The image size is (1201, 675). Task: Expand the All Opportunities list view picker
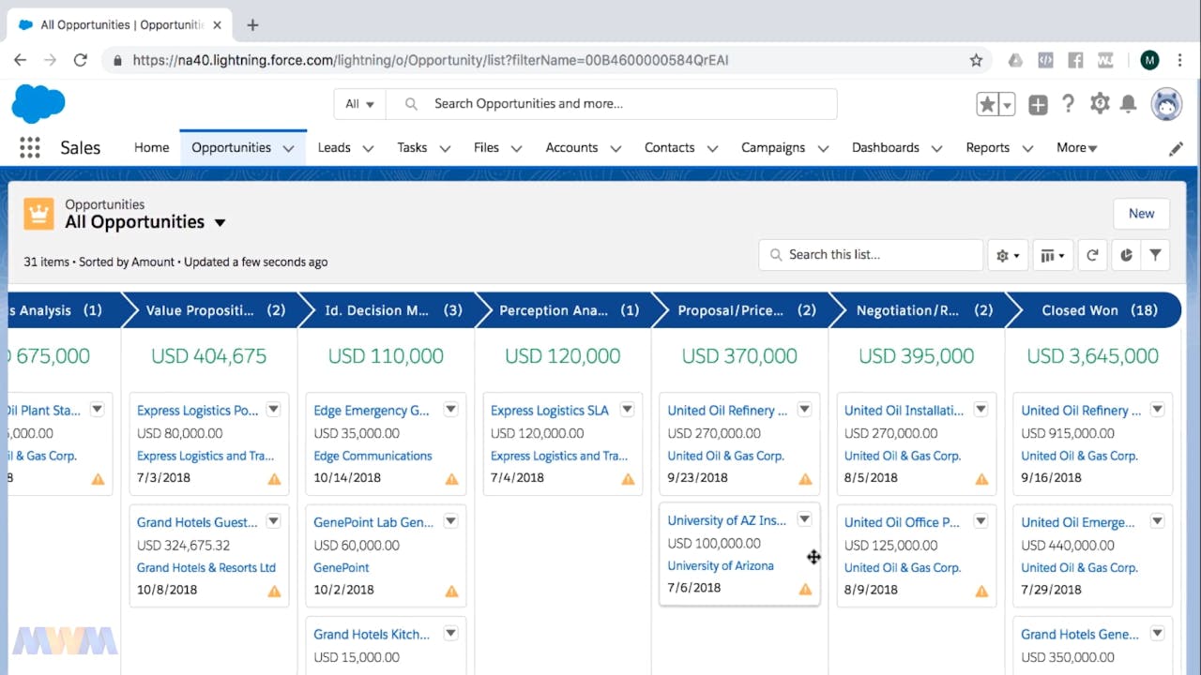click(x=220, y=223)
